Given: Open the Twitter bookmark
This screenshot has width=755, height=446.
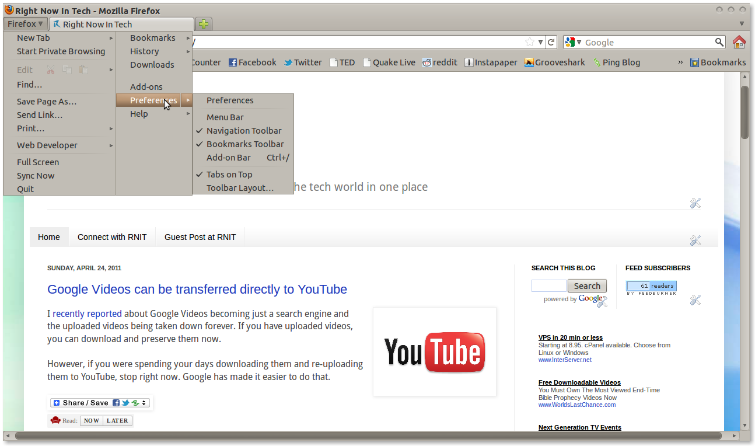Looking at the screenshot, I should click(303, 62).
